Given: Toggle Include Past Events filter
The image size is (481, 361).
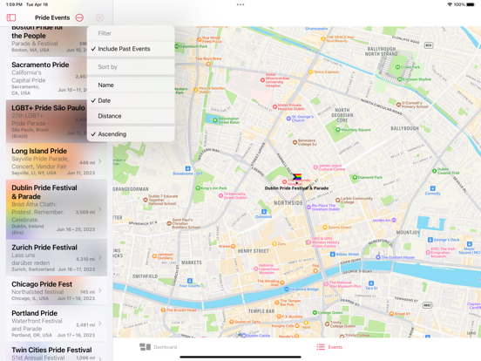Looking at the screenshot, I should [131, 49].
